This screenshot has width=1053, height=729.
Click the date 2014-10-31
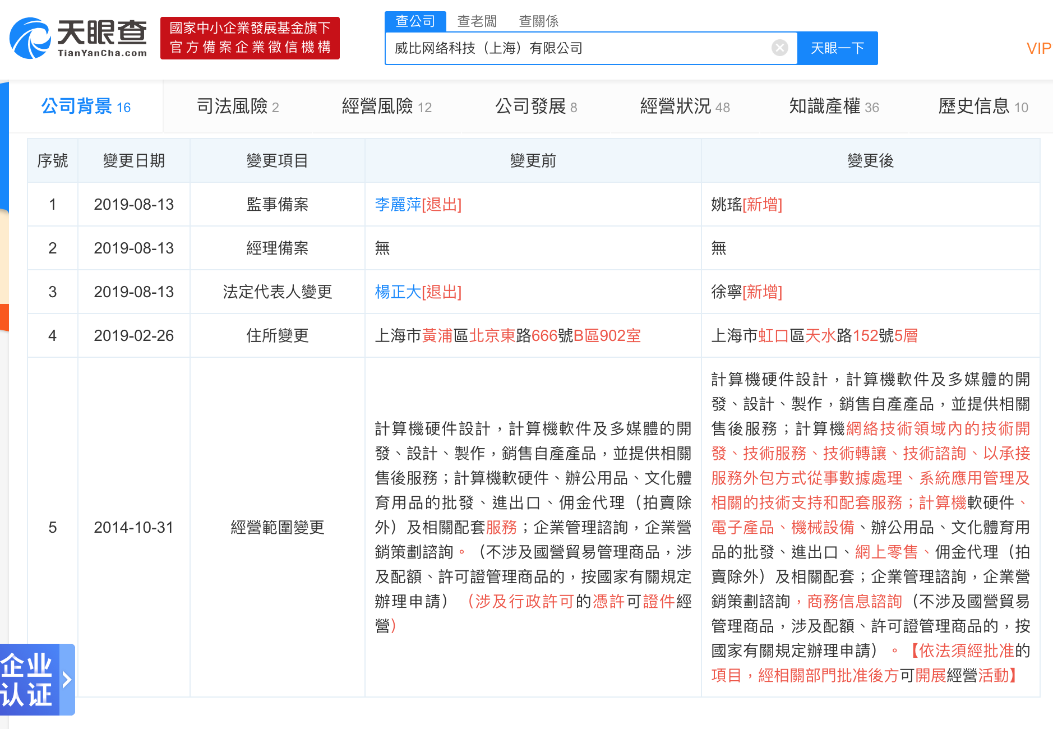click(x=134, y=528)
